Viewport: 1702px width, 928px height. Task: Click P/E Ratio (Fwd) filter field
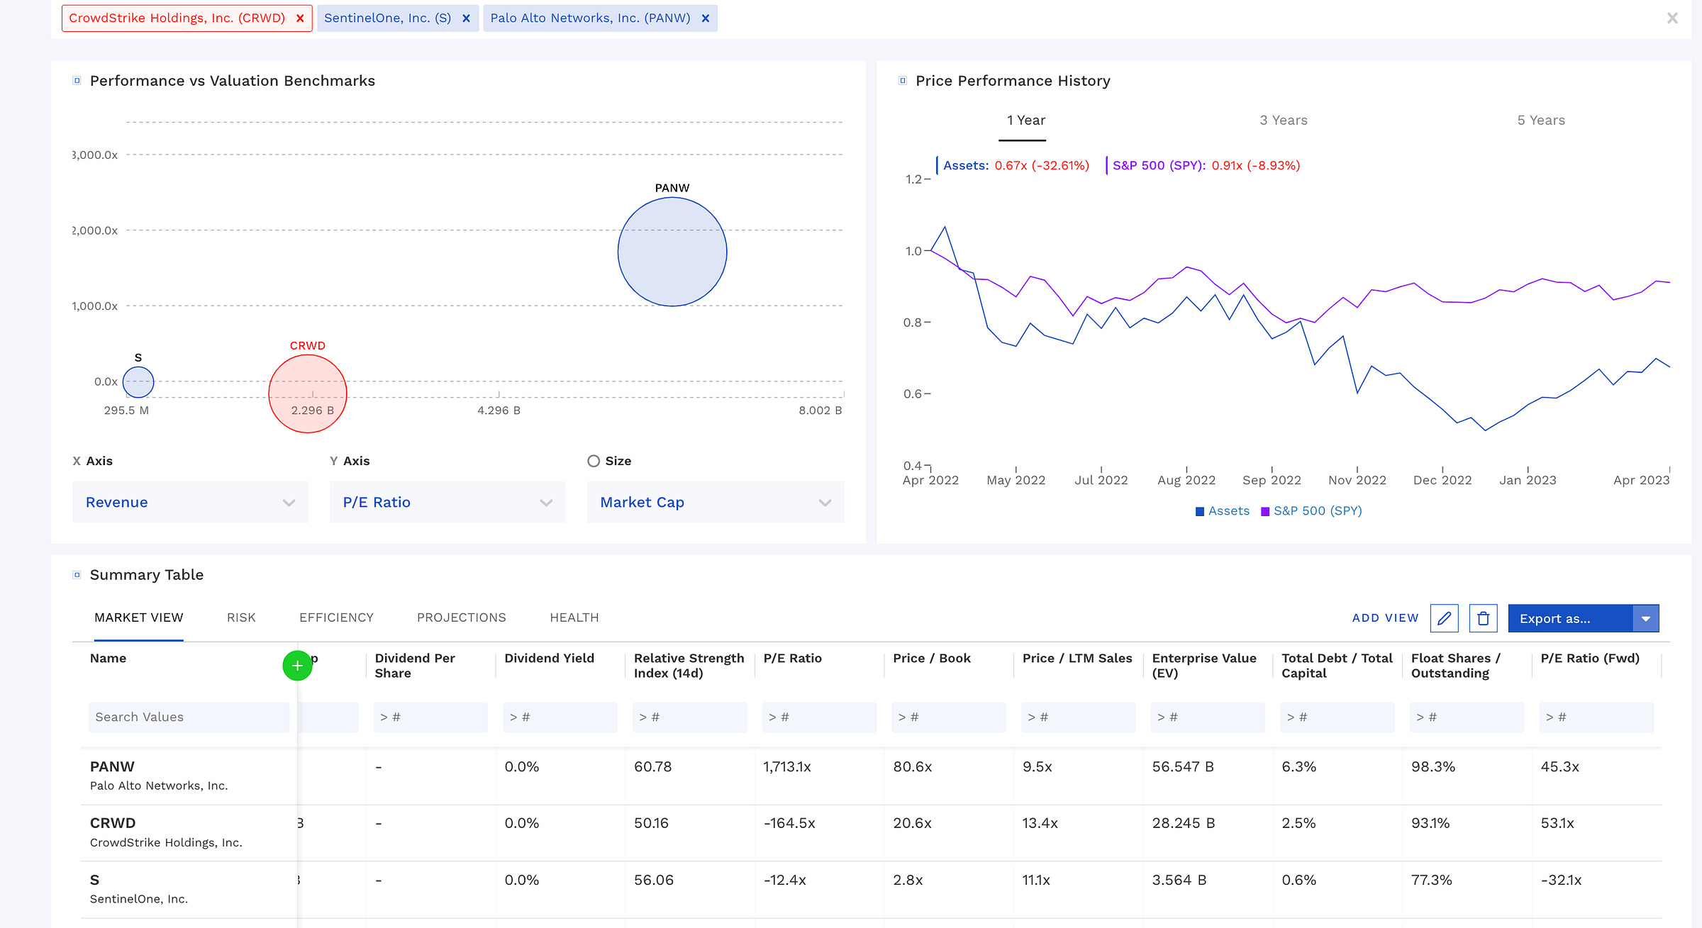1596,717
